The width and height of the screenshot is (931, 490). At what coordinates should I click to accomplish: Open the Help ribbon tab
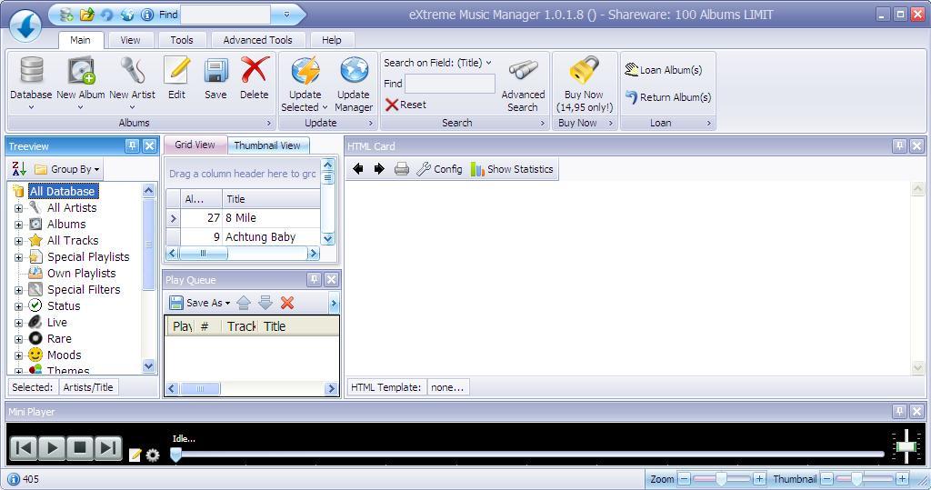point(331,40)
